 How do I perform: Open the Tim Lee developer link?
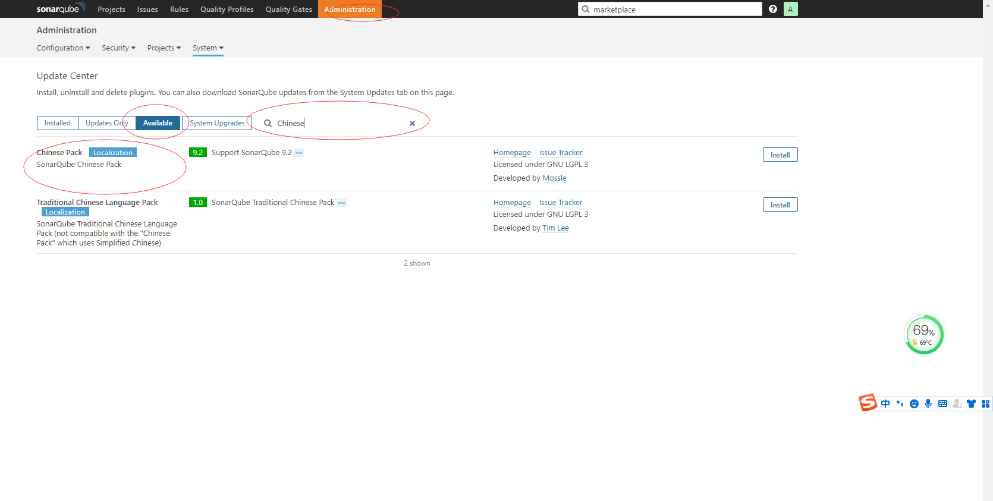tap(556, 228)
